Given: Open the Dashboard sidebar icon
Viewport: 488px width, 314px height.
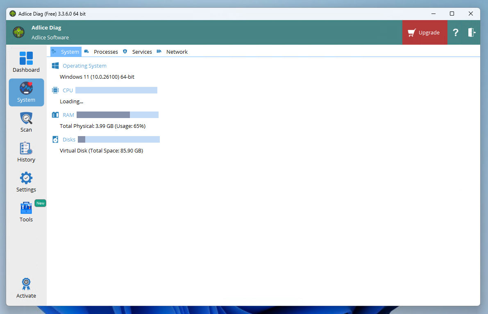Looking at the screenshot, I should (26, 59).
